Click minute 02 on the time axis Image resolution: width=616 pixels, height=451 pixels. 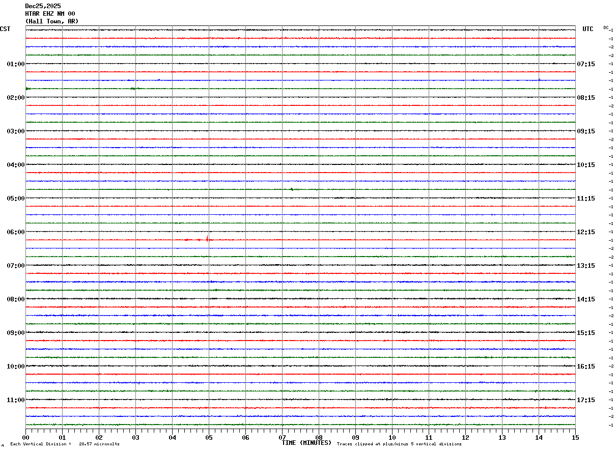pos(99,437)
